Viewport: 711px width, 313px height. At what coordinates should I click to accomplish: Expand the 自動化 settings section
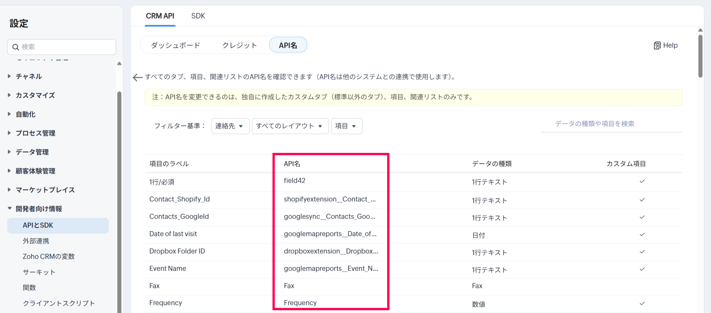tap(26, 114)
